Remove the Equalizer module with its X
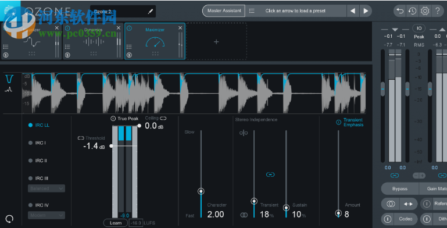This screenshot has width=447, height=228. tap(57, 28)
